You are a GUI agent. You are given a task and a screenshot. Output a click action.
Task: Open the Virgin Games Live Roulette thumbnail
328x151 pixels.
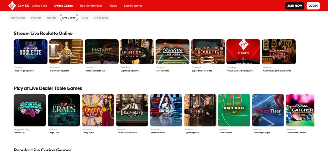click(x=243, y=52)
